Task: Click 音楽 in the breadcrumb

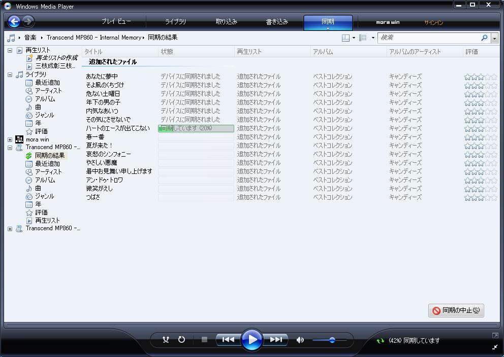Action: point(30,38)
